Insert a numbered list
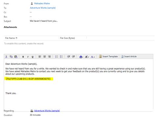This screenshot has height=123, width=156. (x=57, y=57)
